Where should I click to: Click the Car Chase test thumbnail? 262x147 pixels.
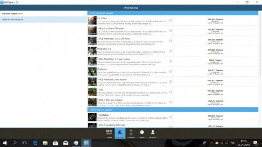[92, 20]
